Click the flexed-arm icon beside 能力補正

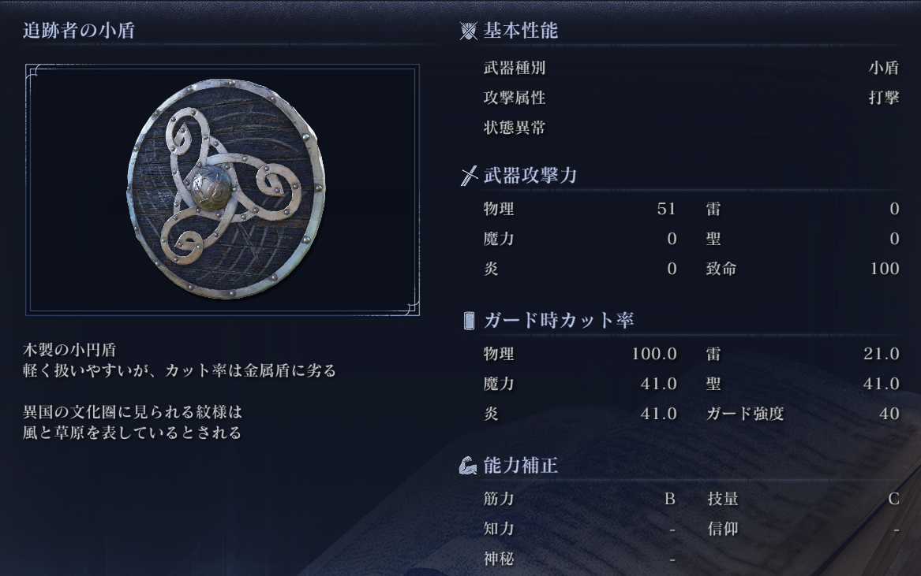tap(467, 466)
